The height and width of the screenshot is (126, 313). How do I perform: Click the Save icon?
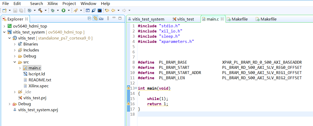(x=15, y=10)
